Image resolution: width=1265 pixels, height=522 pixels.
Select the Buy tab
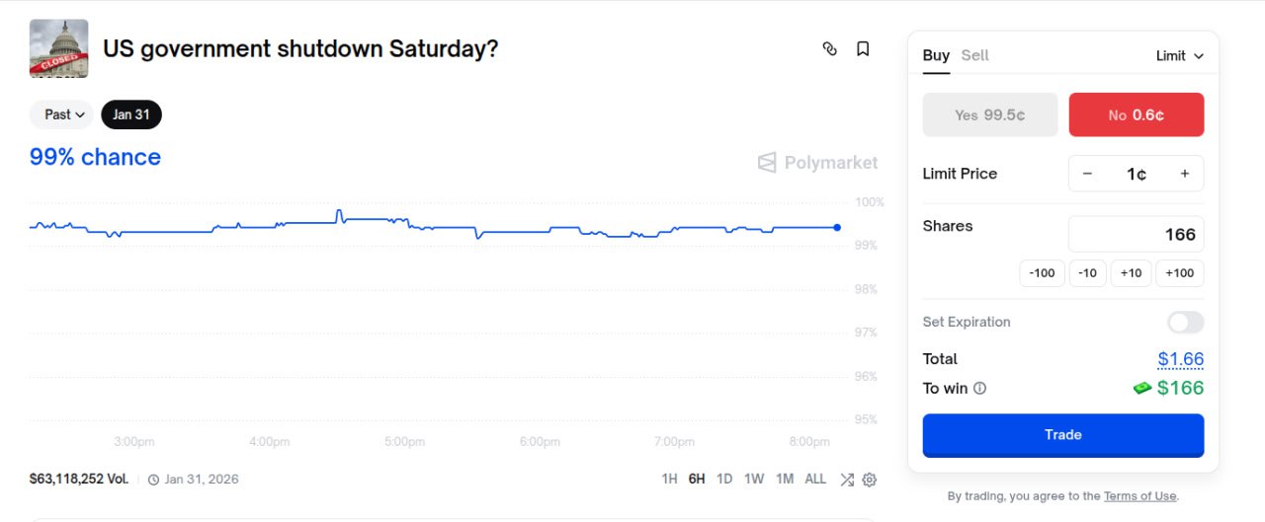tap(935, 55)
